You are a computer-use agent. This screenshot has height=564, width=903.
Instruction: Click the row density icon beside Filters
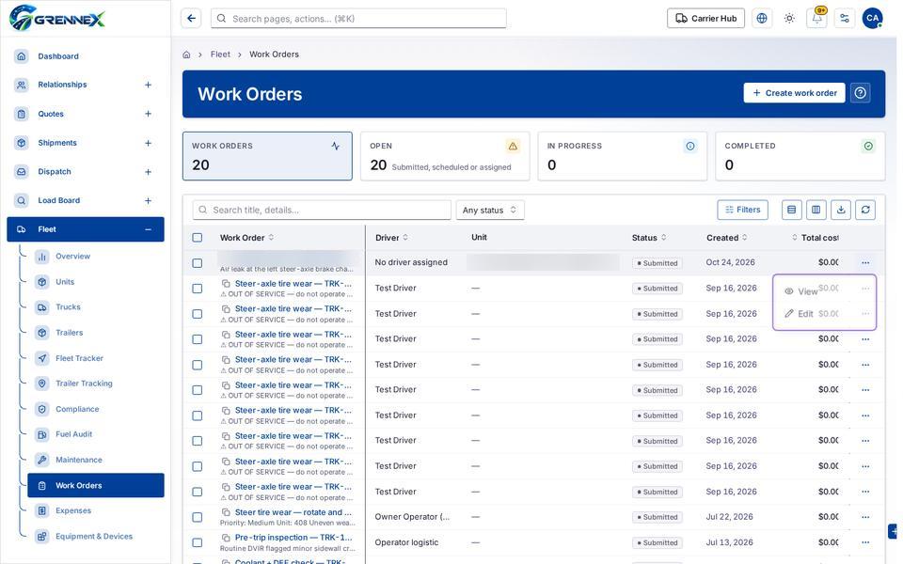tap(792, 210)
